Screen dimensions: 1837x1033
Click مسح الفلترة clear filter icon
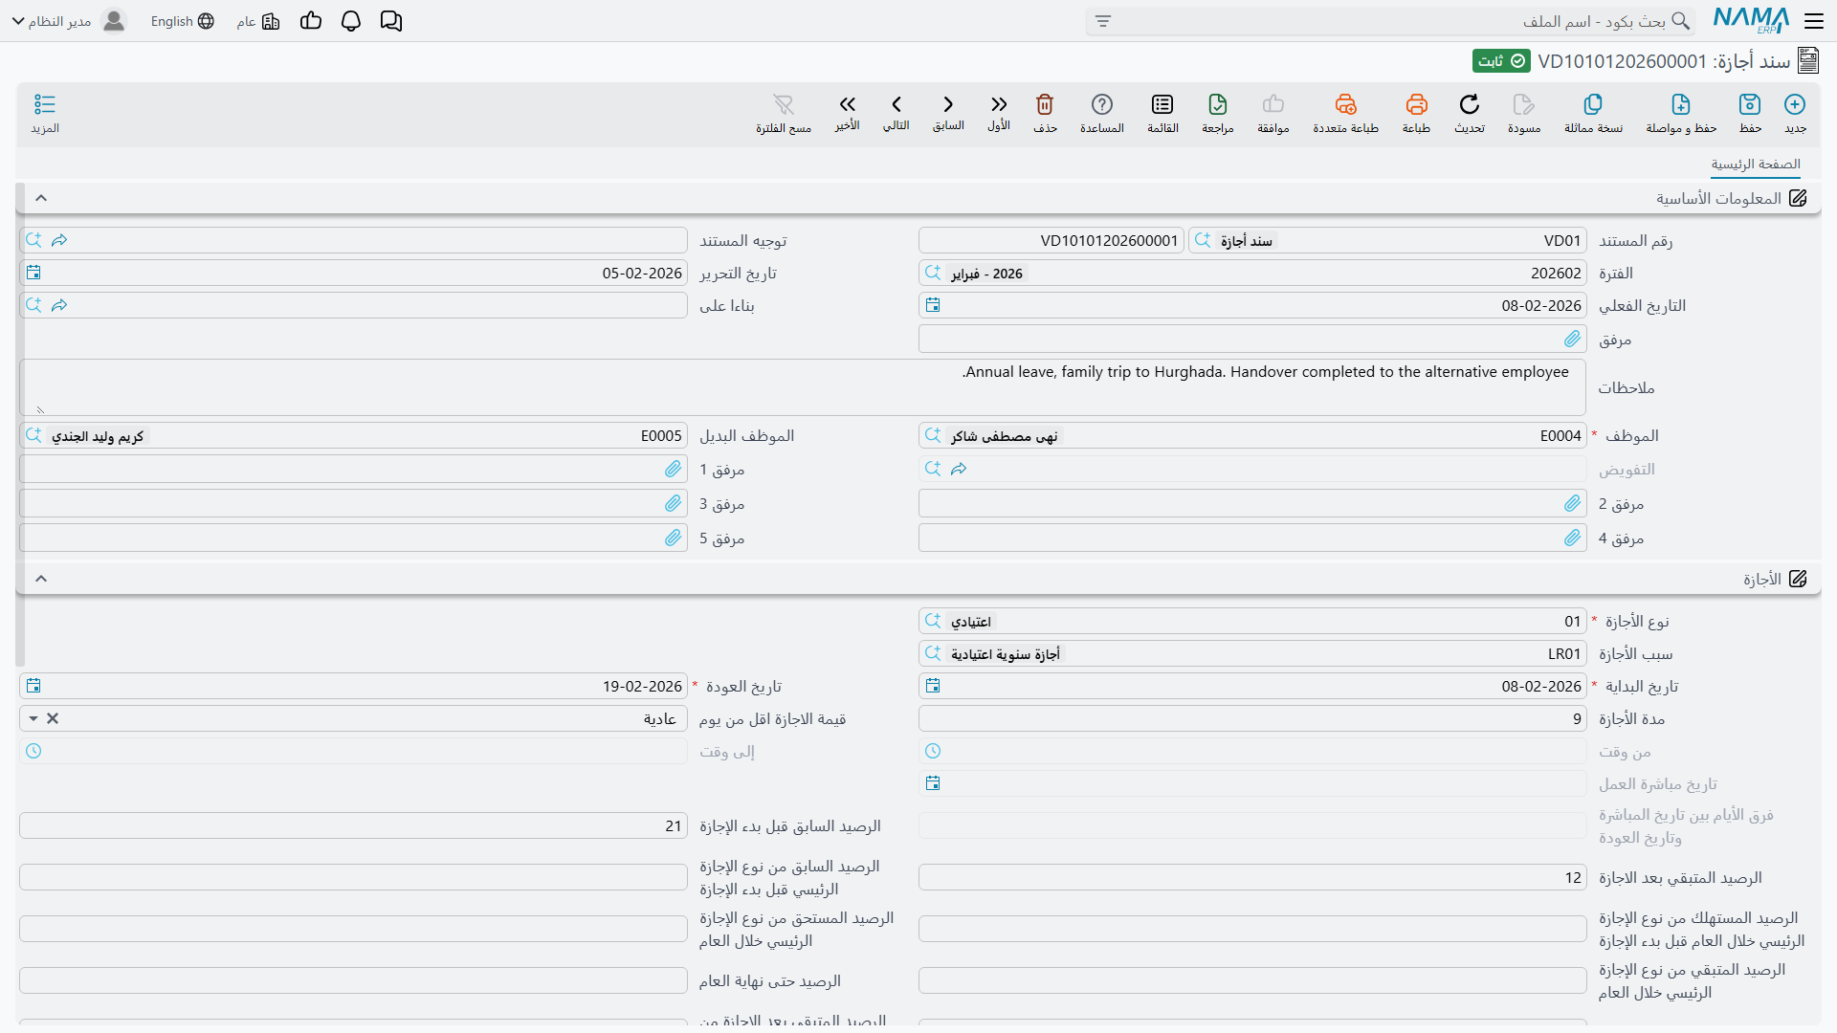(784, 104)
